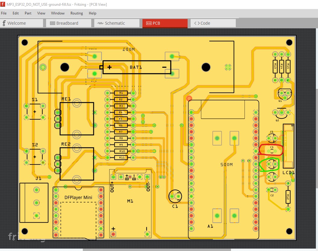This screenshot has height=251, width=318.
Task: Click the horizontal scrollbar below the canvas
Action: [157, 249]
